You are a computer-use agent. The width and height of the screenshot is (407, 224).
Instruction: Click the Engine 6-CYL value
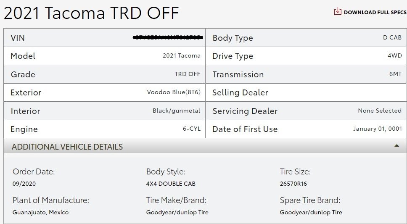click(192, 129)
